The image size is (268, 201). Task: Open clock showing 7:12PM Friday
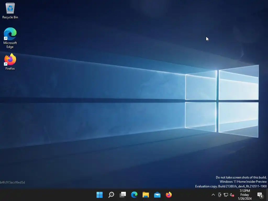245,195
